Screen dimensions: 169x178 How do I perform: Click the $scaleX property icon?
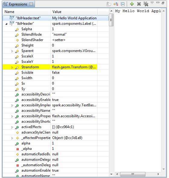pos(17,57)
